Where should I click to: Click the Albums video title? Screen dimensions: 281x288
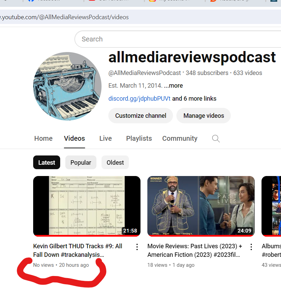[271, 250]
